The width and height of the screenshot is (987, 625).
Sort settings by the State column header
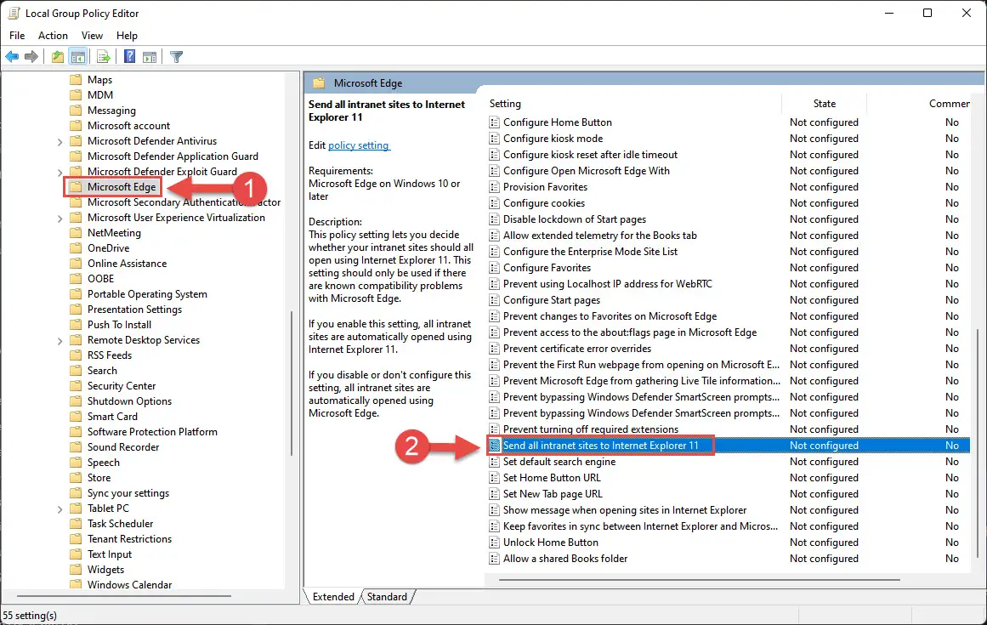pos(824,103)
